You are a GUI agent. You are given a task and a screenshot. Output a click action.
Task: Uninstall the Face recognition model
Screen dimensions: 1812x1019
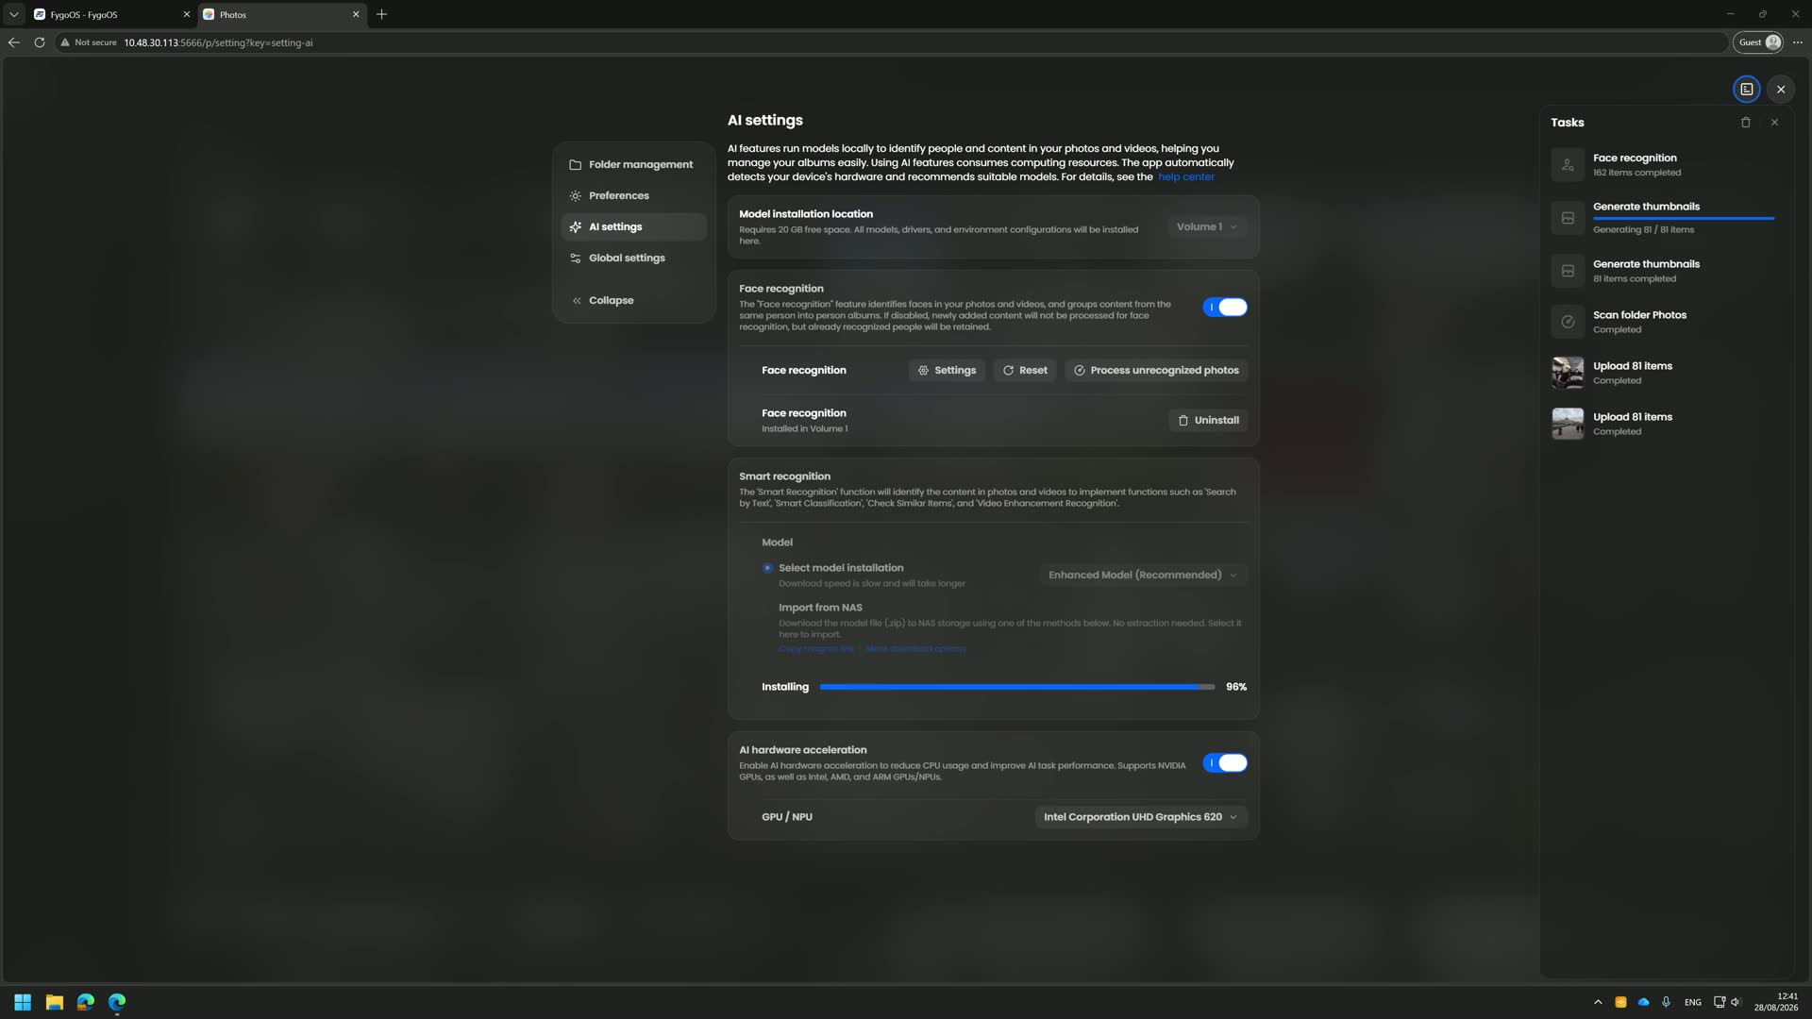pyautogui.click(x=1208, y=420)
